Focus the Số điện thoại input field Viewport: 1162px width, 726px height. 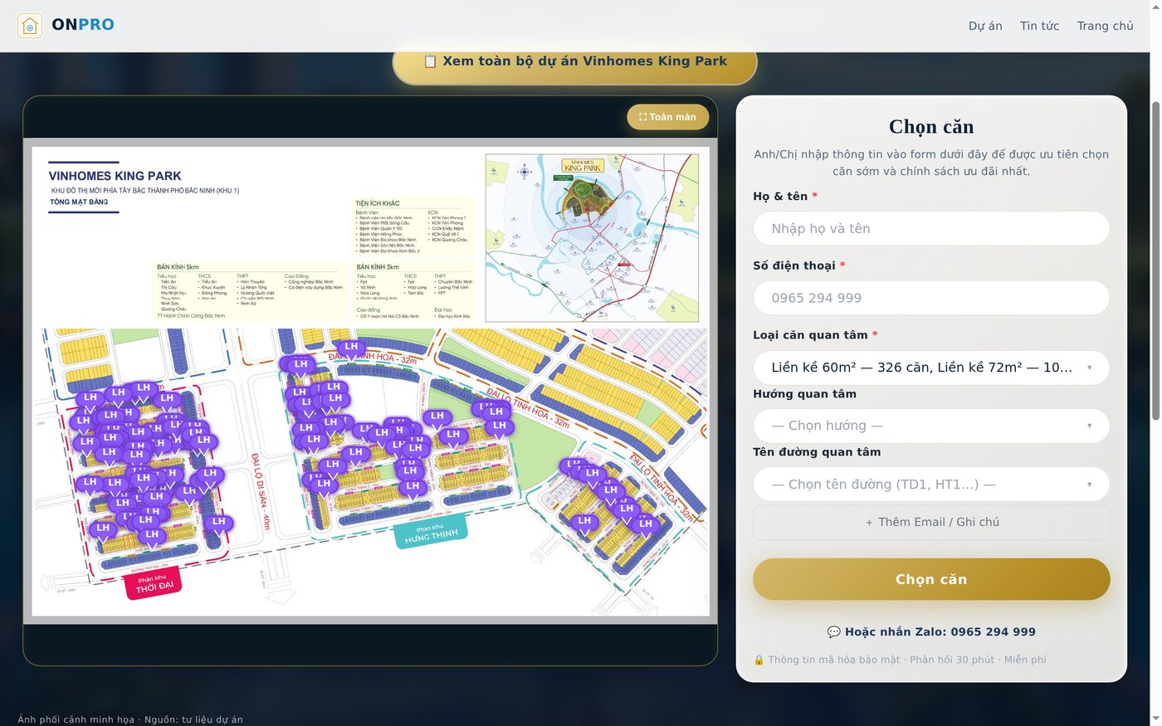coord(931,298)
